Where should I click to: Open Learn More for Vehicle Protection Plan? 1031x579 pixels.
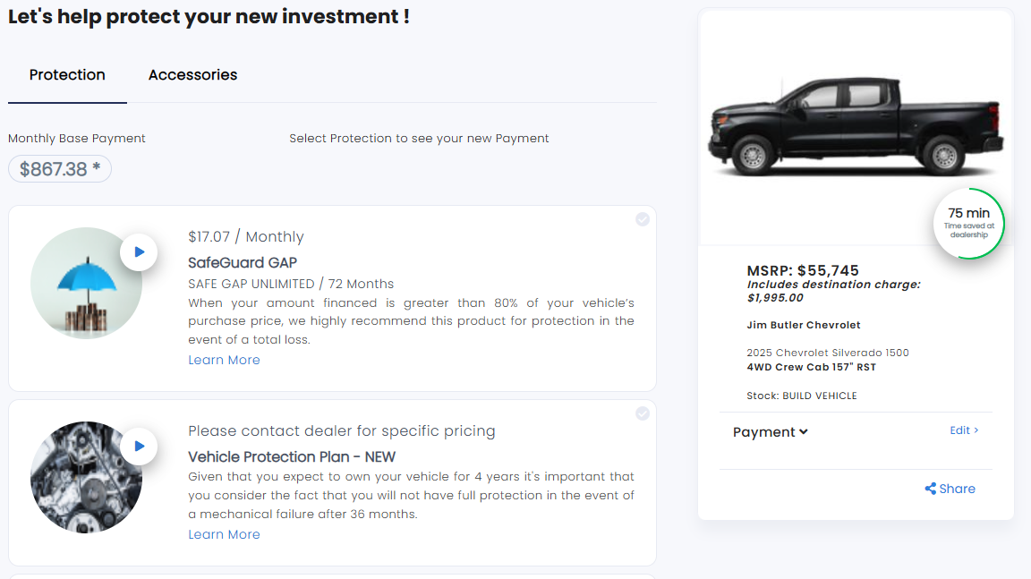click(224, 534)
